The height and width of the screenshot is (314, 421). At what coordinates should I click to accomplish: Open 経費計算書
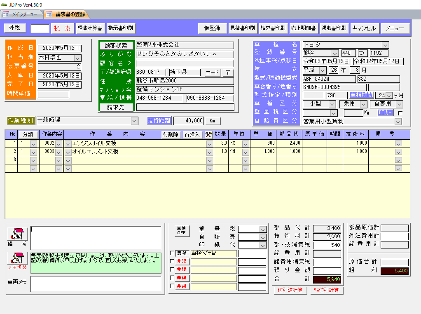[90, 28]
